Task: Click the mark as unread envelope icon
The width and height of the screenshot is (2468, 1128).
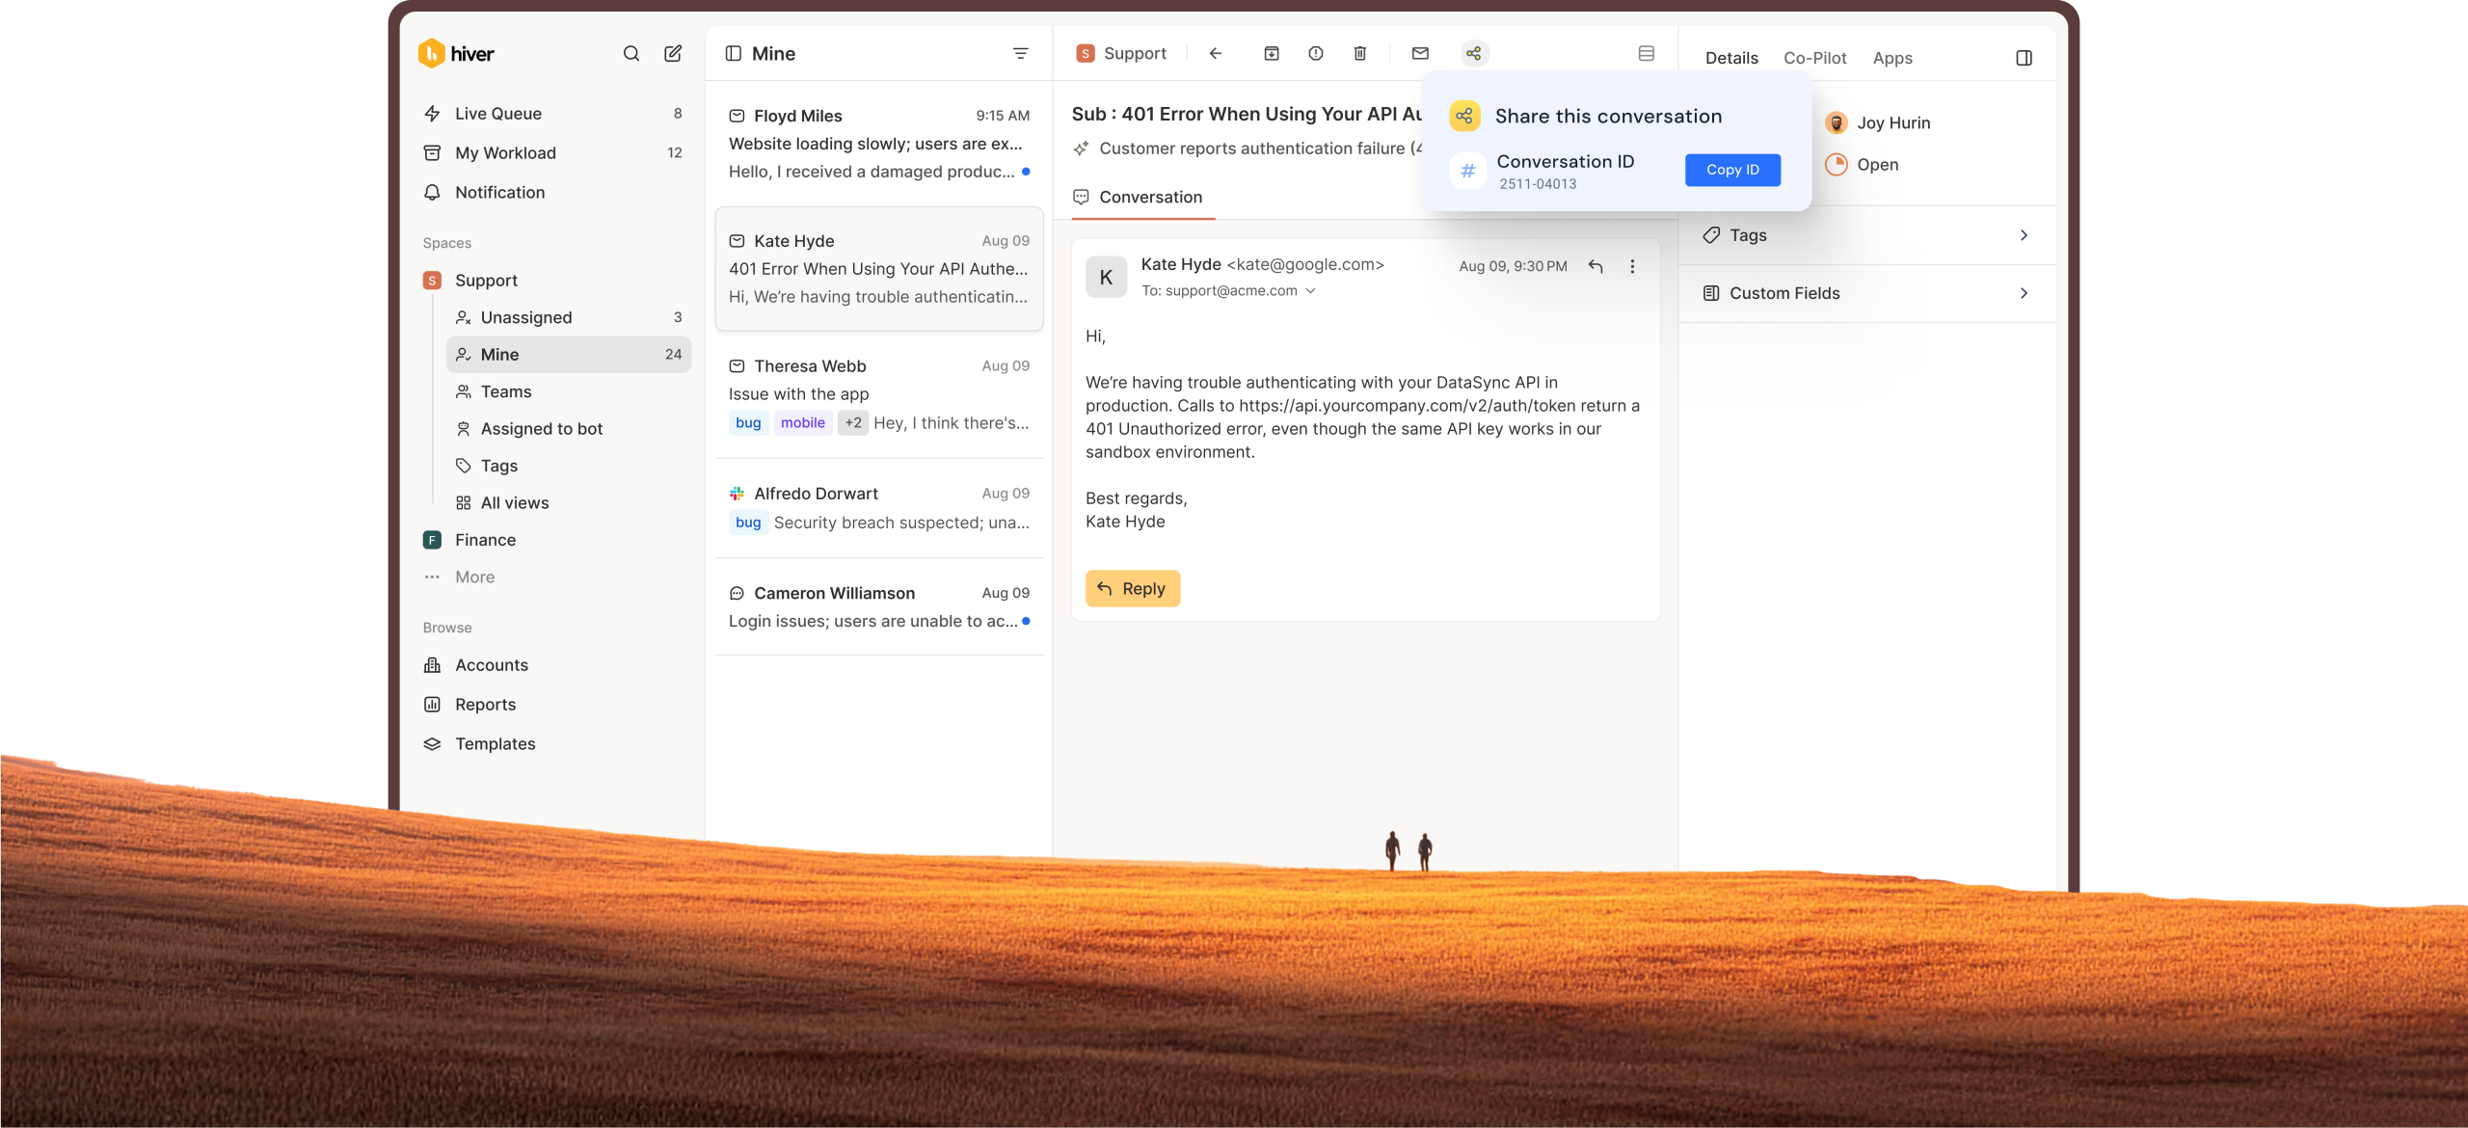Action: tap(1420, 54)
